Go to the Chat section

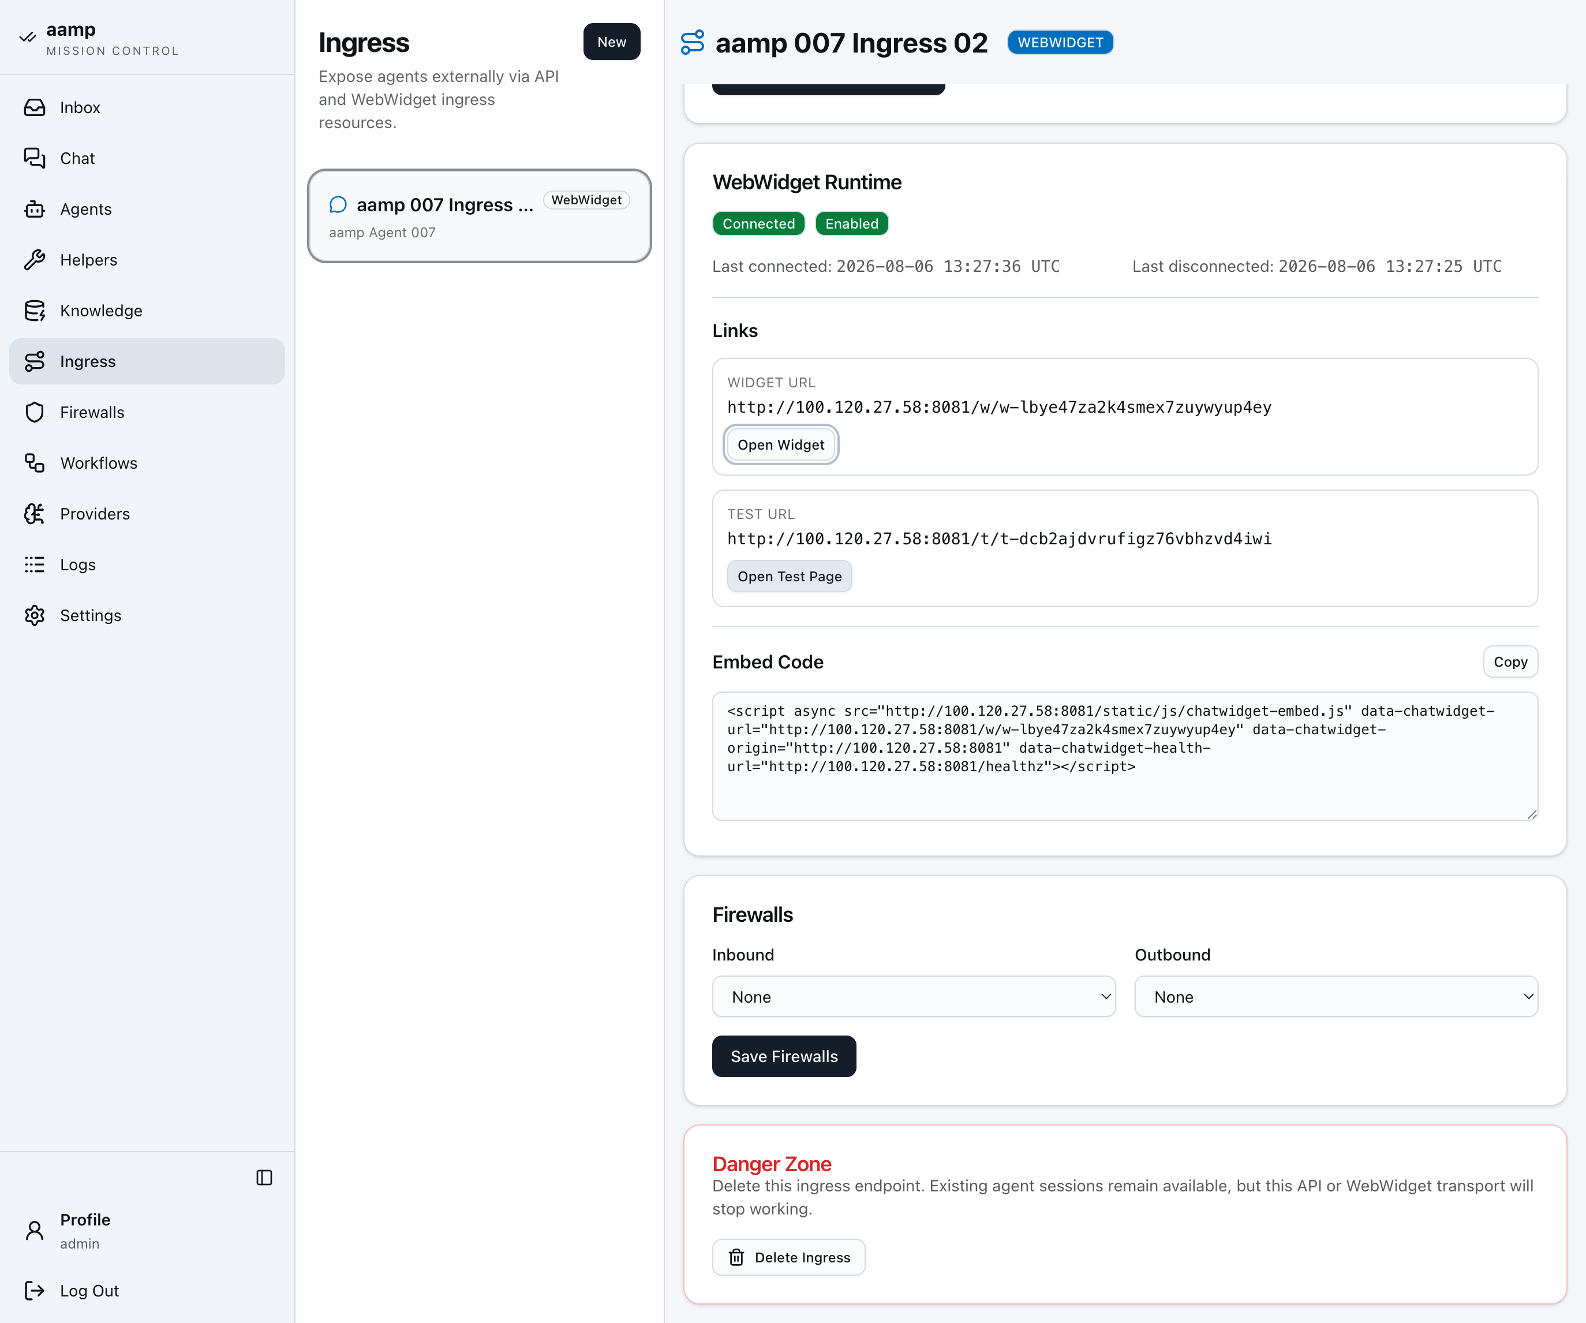(x=147, y=158)
